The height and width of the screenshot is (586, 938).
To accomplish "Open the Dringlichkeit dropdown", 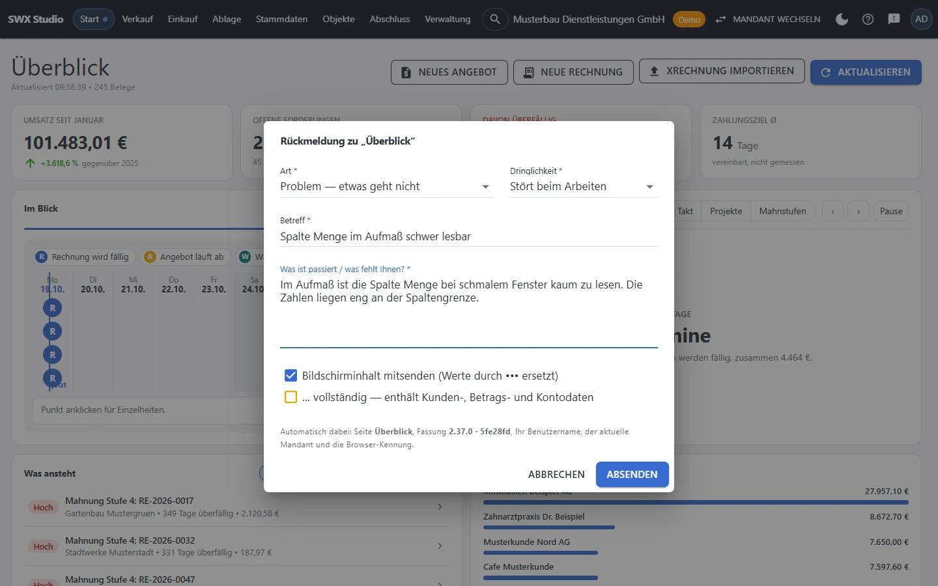I will pos(584,186).
